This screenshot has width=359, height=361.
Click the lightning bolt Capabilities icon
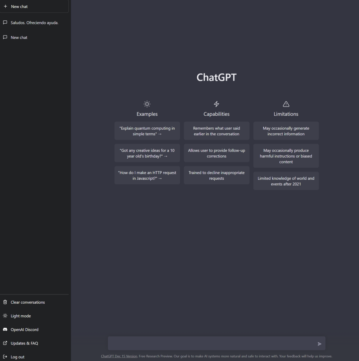pos(216,104)
